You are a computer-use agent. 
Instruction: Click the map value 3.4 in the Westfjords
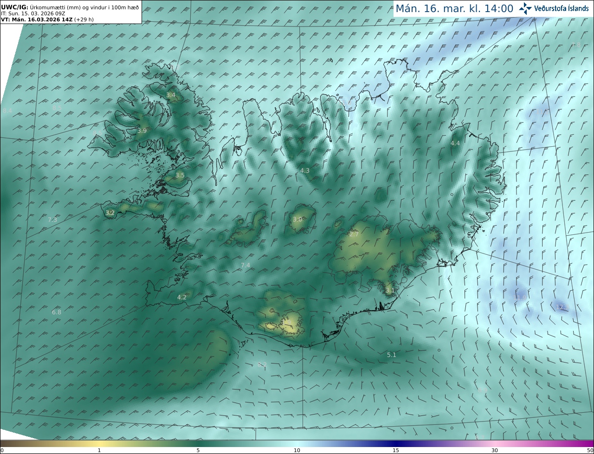click(171, 95)
